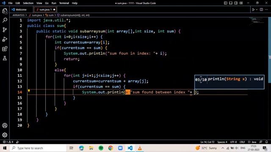Click 'CRLF' end of line setting
Screen dimensions: 271x152
click(x=242, y=142)
